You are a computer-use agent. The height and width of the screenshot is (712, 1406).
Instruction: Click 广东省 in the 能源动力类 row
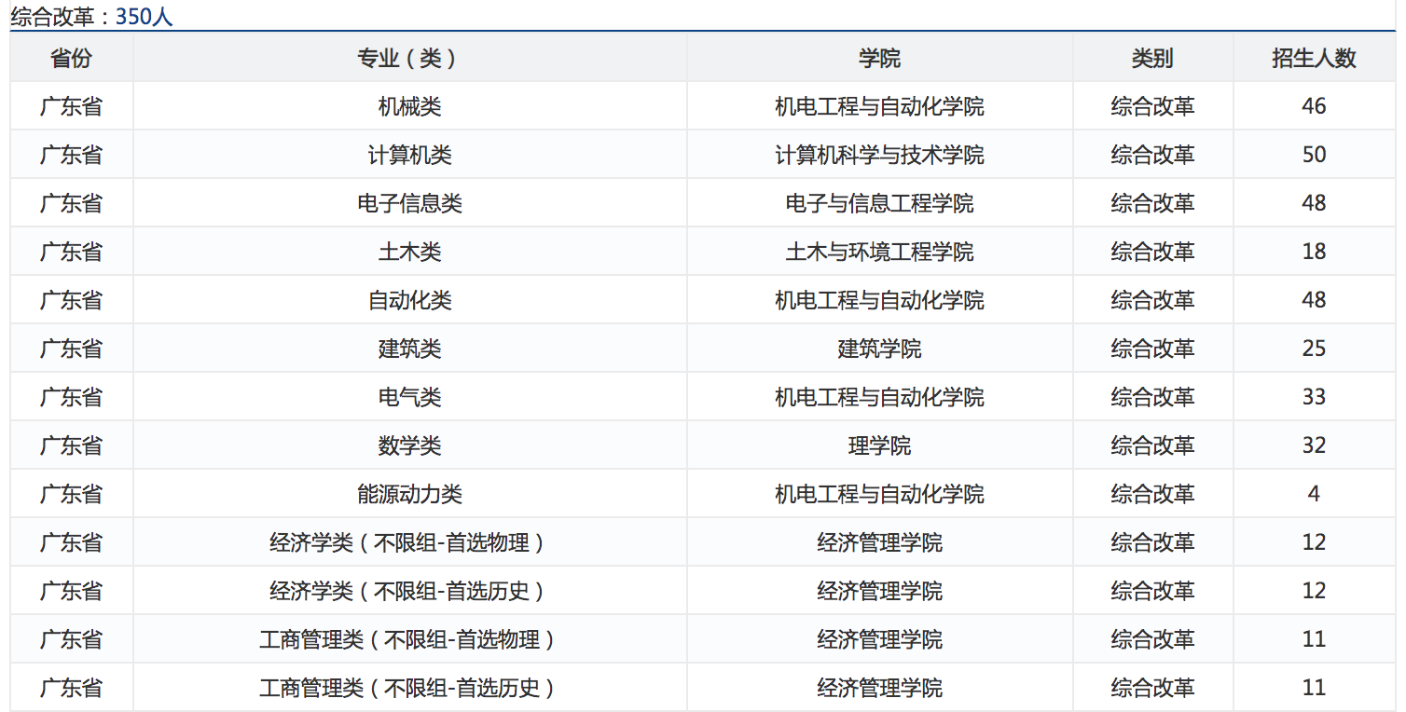[x=71, y=494]
